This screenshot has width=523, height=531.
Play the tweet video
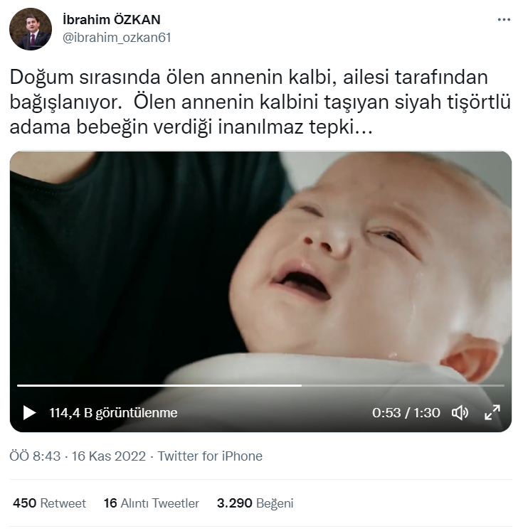(x=29, y=412)
